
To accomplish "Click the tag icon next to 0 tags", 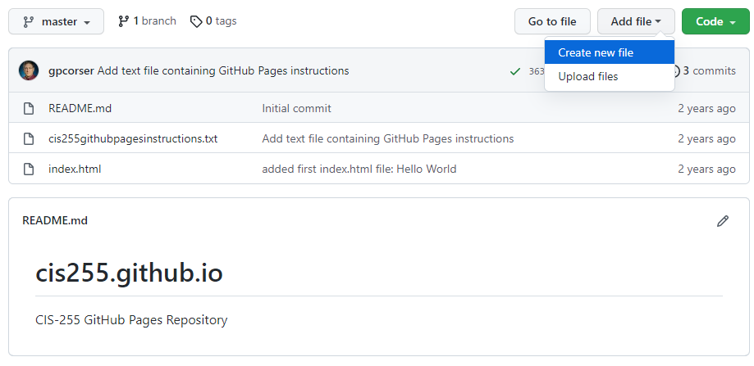I will click(x=196, y=21).
